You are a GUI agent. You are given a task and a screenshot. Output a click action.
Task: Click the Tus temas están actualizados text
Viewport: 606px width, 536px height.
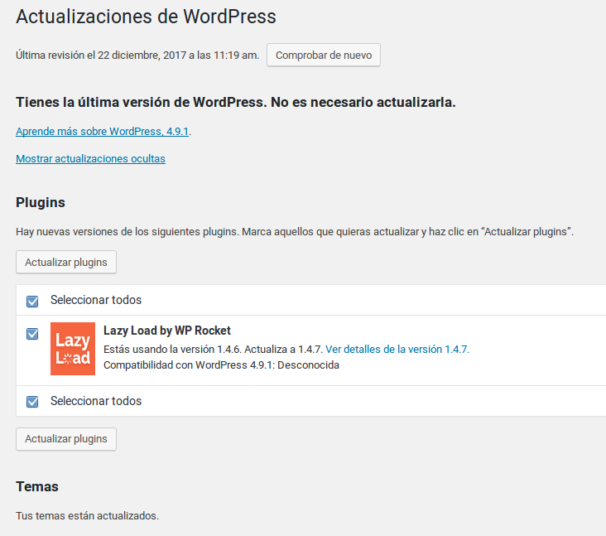(x=88, y=516)
